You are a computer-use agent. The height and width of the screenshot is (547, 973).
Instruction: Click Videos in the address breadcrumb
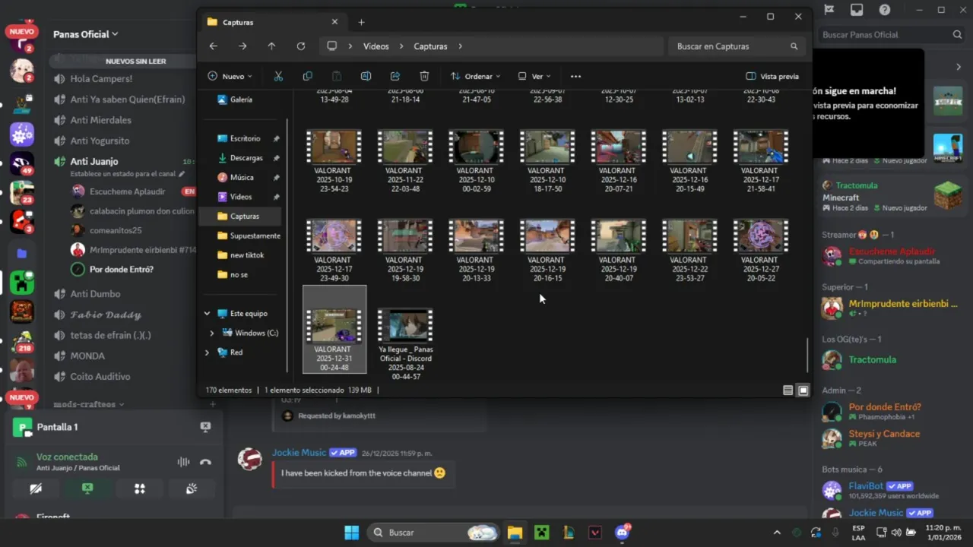[376, 46]
